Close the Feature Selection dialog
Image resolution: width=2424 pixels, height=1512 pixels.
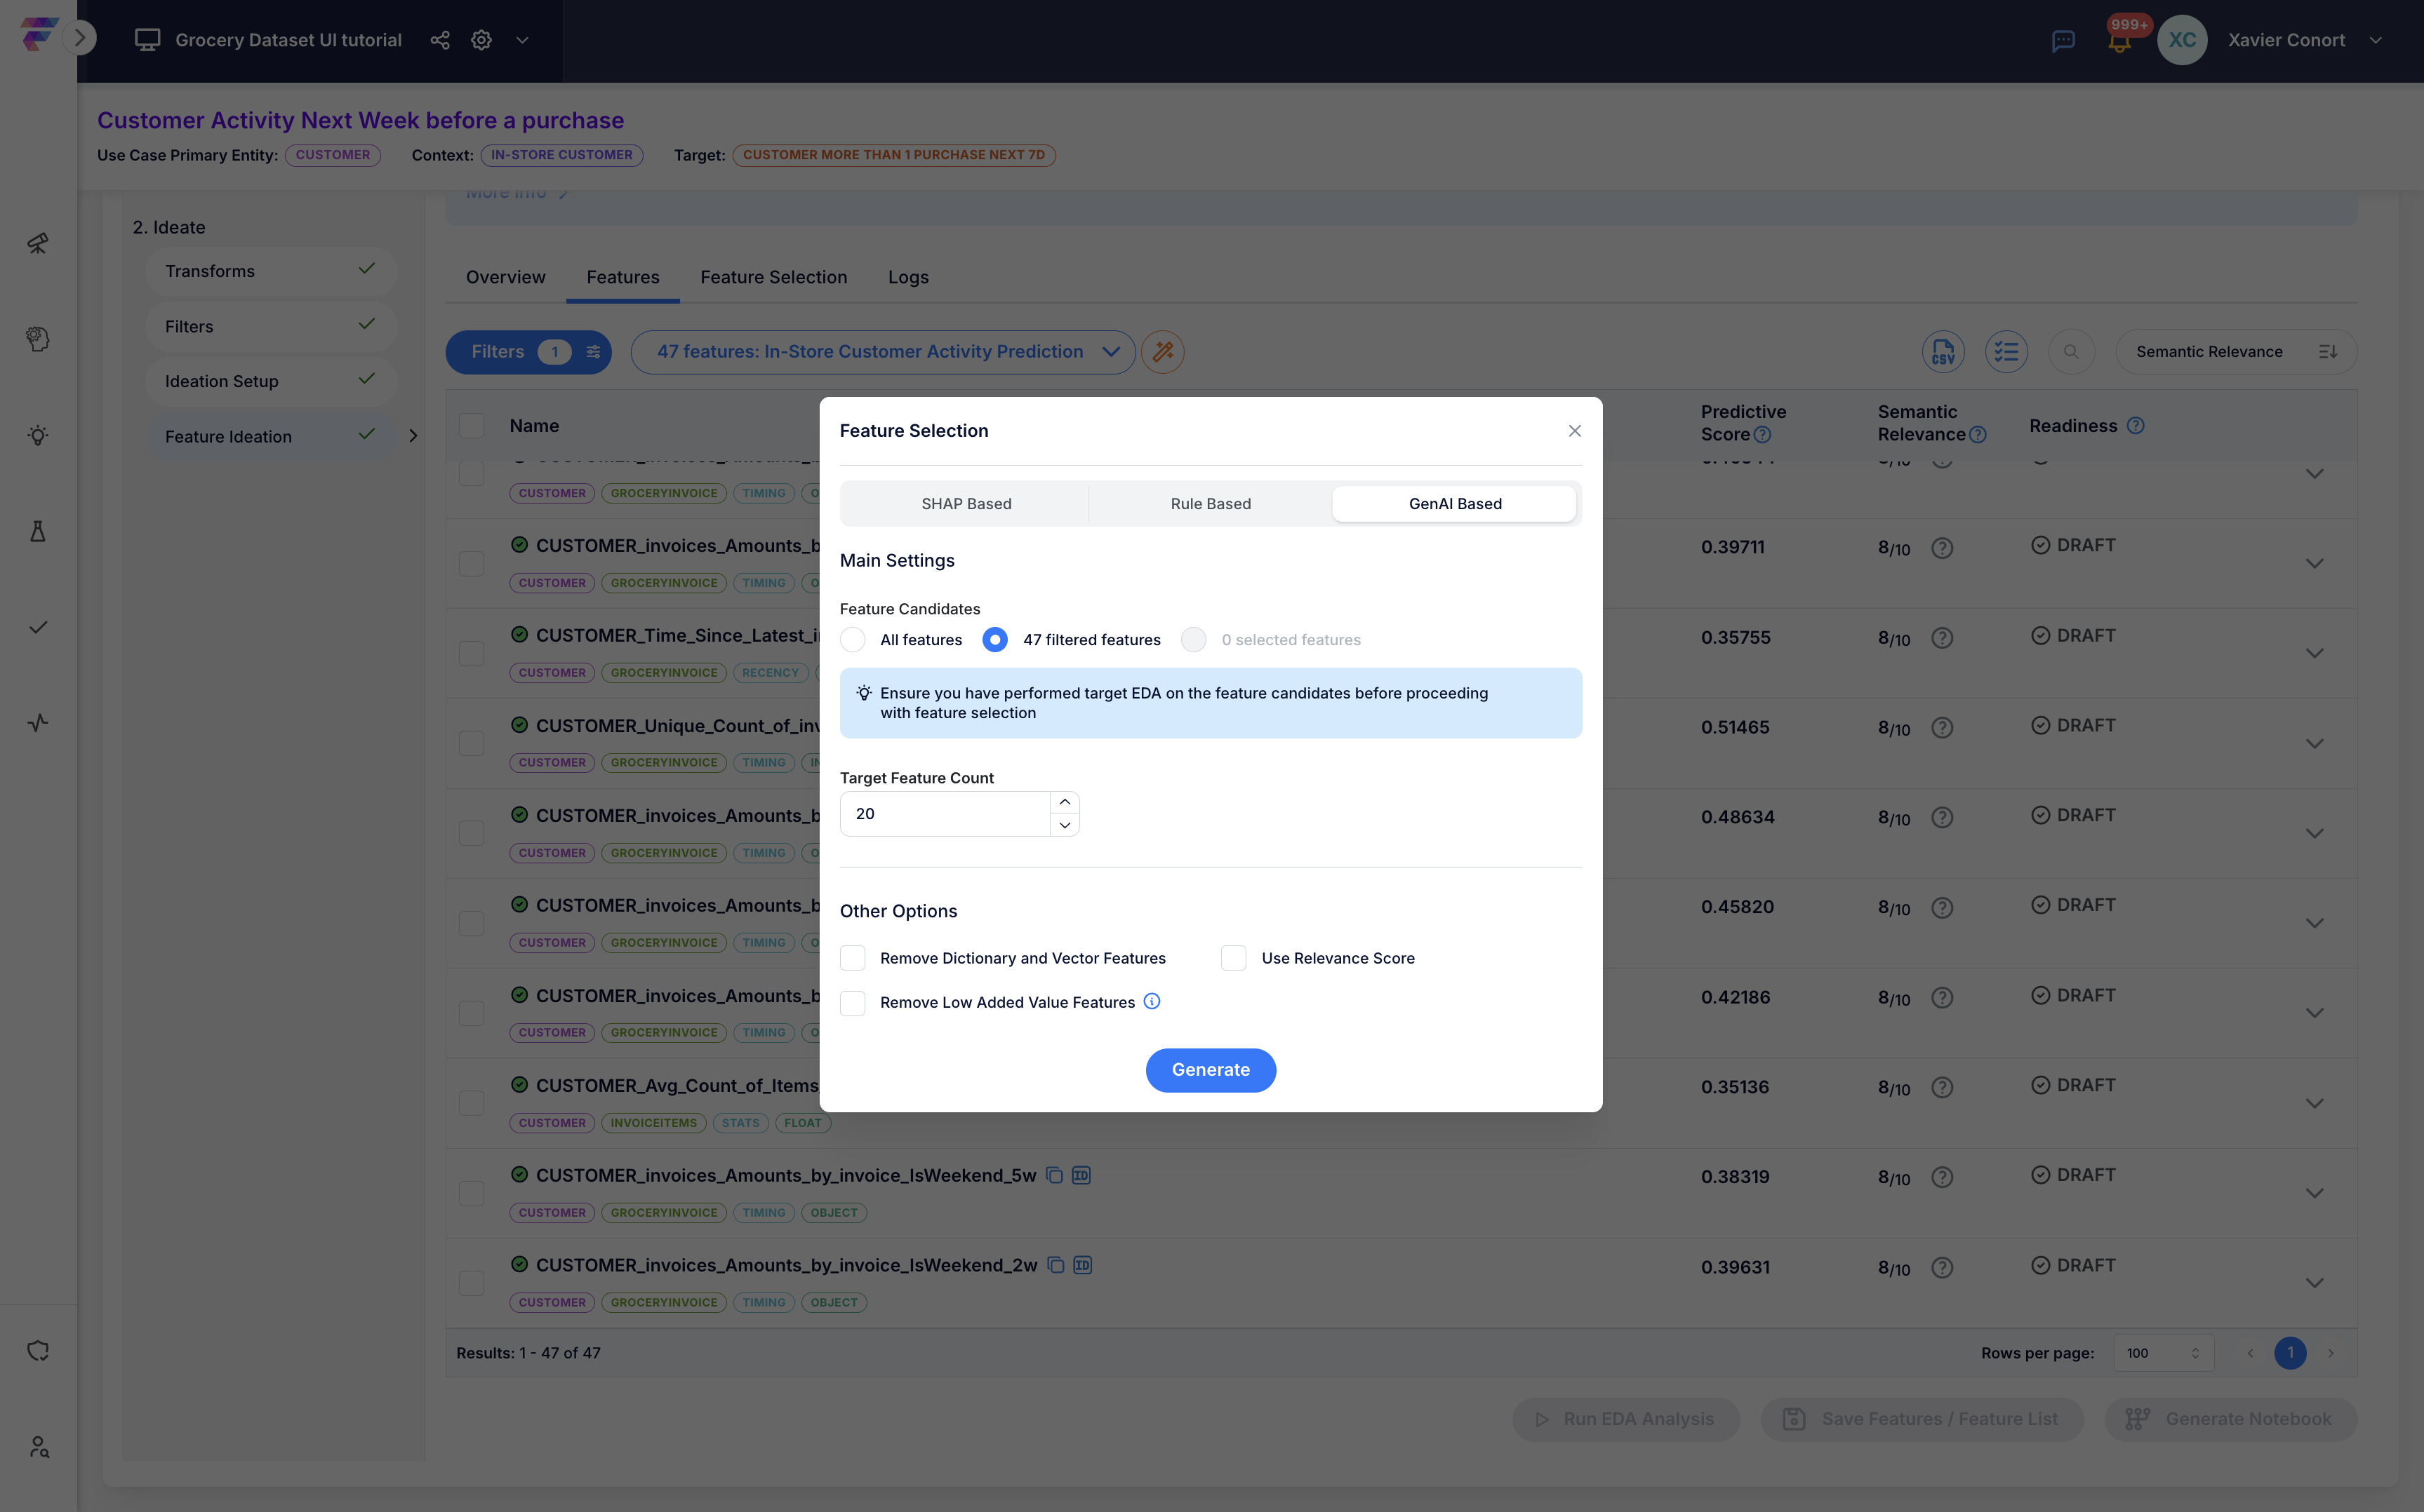click(1575, 431)
